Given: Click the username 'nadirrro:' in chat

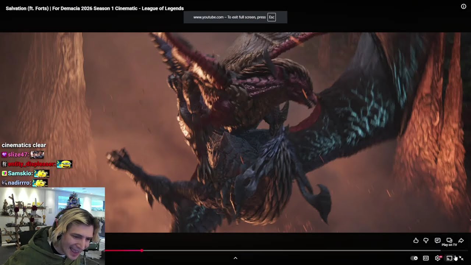Looking at the screenshot, I should click(x=20, y=183).
